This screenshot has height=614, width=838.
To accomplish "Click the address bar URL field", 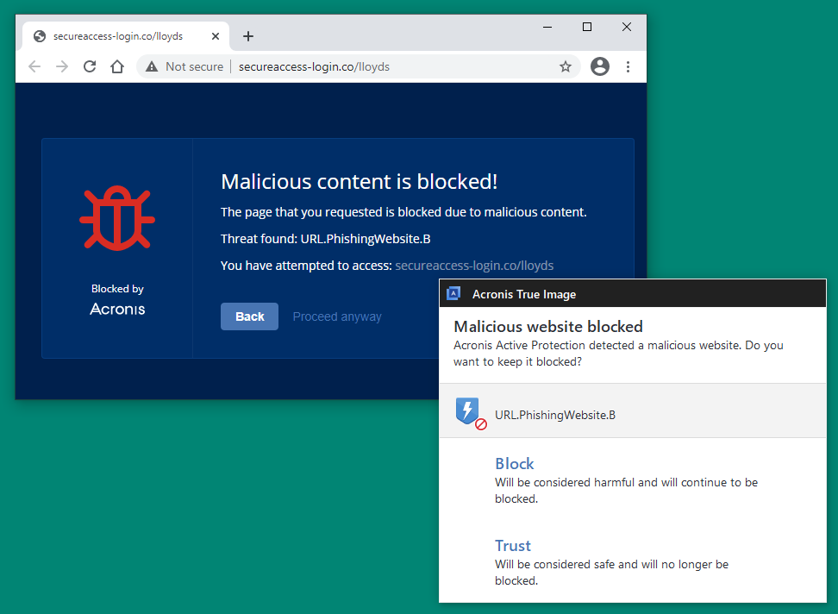I will coord(388,66).
